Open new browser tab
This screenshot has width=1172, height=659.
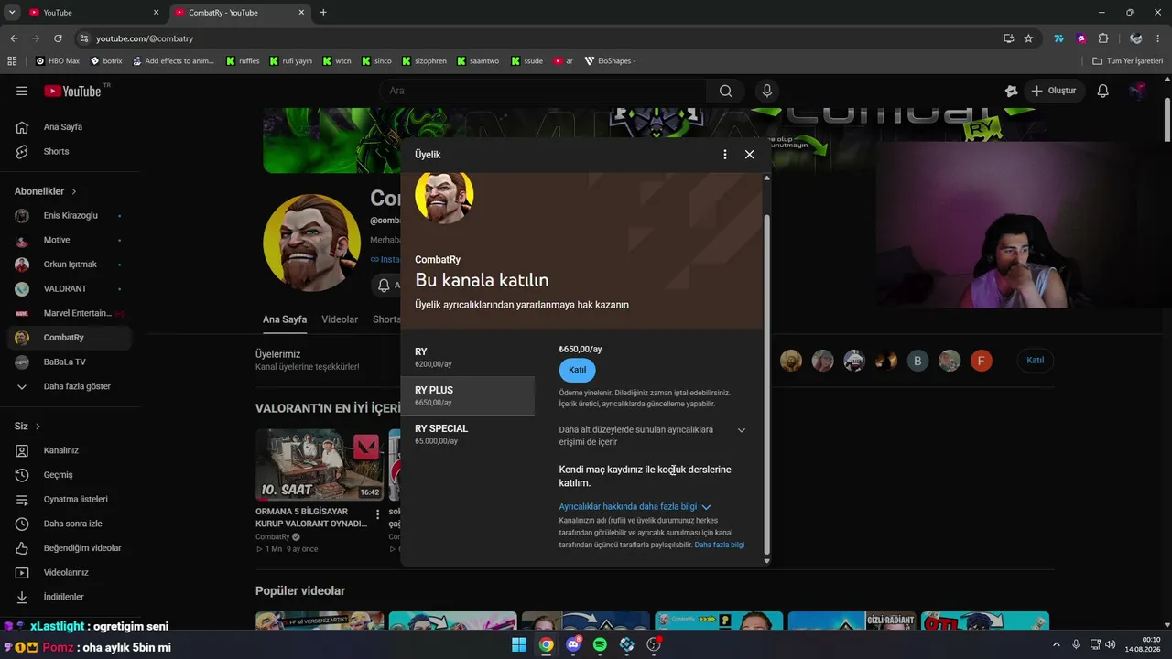point(323,12)
